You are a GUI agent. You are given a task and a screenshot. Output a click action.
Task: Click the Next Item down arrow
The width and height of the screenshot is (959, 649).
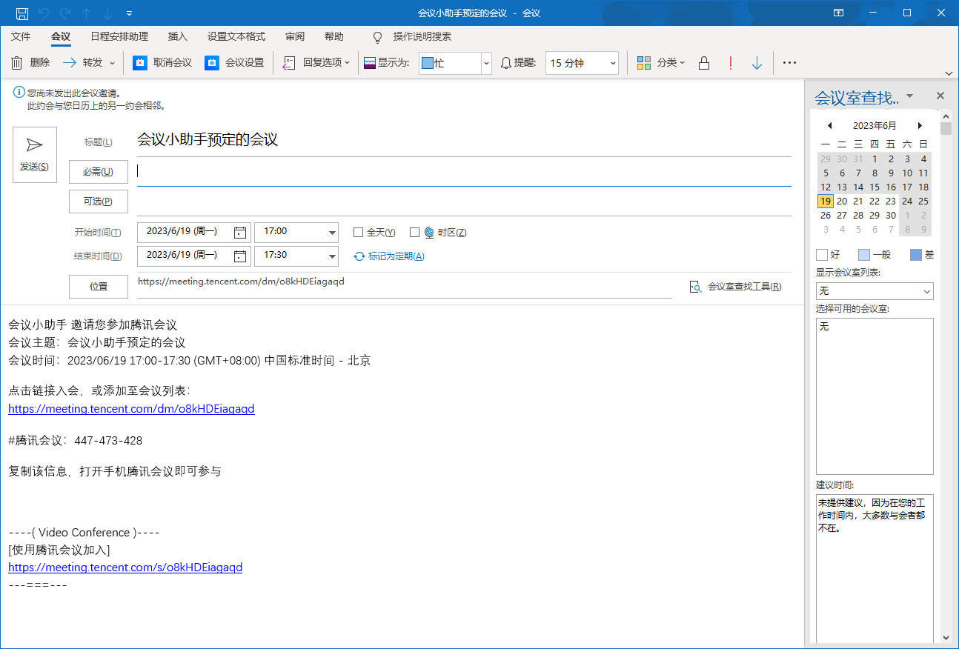tap(108, 13)
